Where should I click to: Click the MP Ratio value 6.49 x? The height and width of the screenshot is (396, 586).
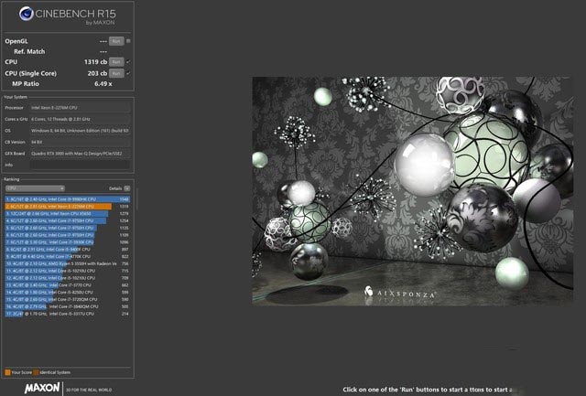point(103,84)
